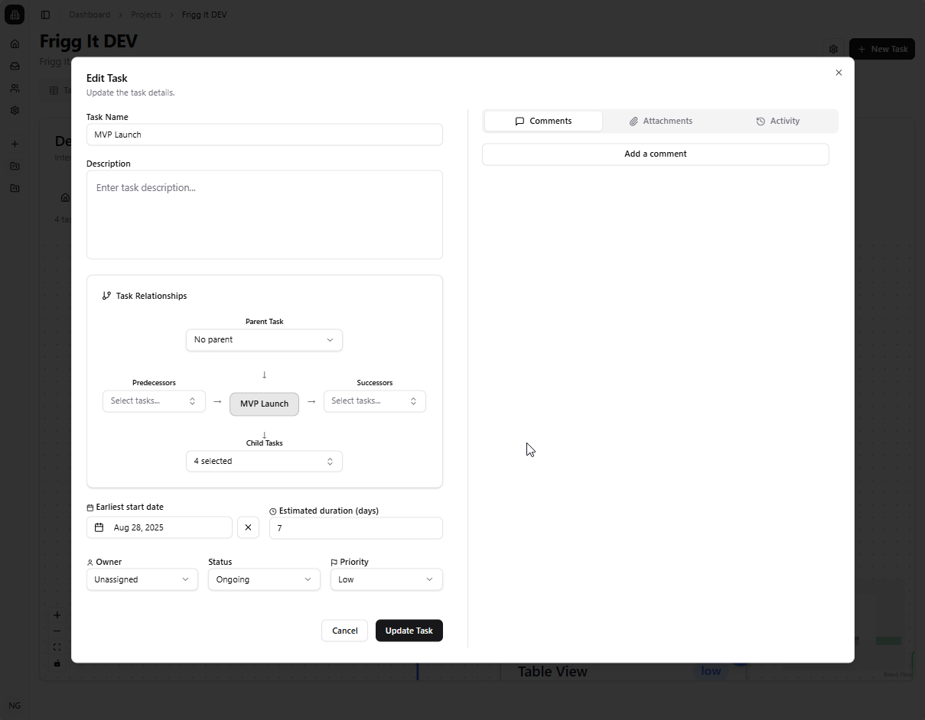Click the Task Relationships branch icon
This screenshot has width=925, height=720.
coord(106,296)
